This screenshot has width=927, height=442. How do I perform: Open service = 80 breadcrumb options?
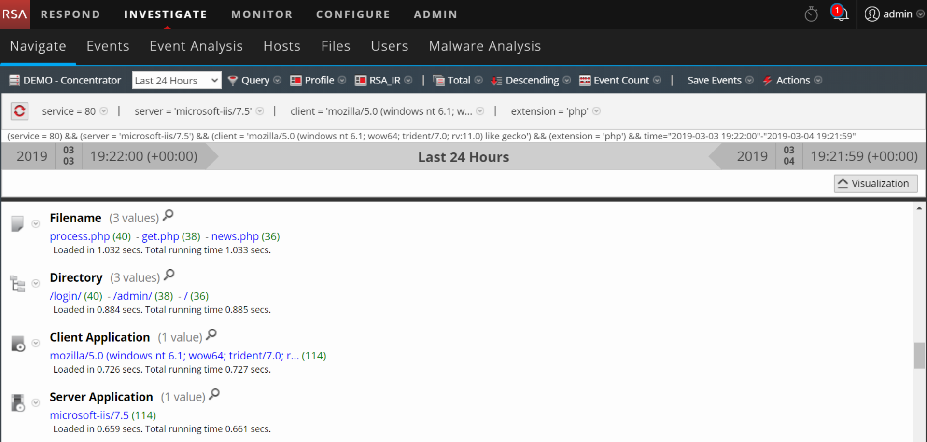click(x=104, y=111)
